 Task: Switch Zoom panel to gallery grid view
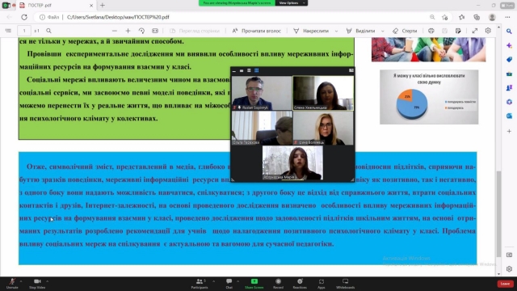point(257,70)
